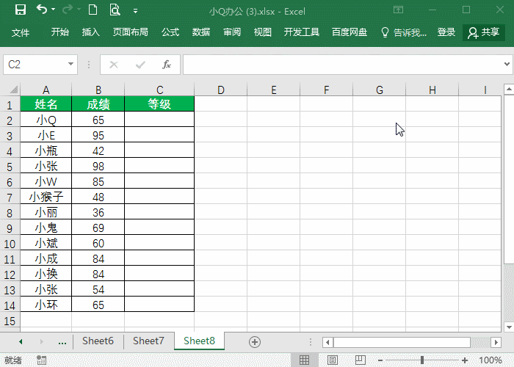Click the zoom out minus button
The width and height of the screenshot is (514, 367).
[380, 360]
